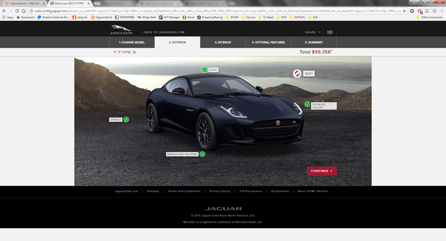Open the iGP Manager bookmark
This screenshot has height=241, width=446.
(x=169, y=17)
